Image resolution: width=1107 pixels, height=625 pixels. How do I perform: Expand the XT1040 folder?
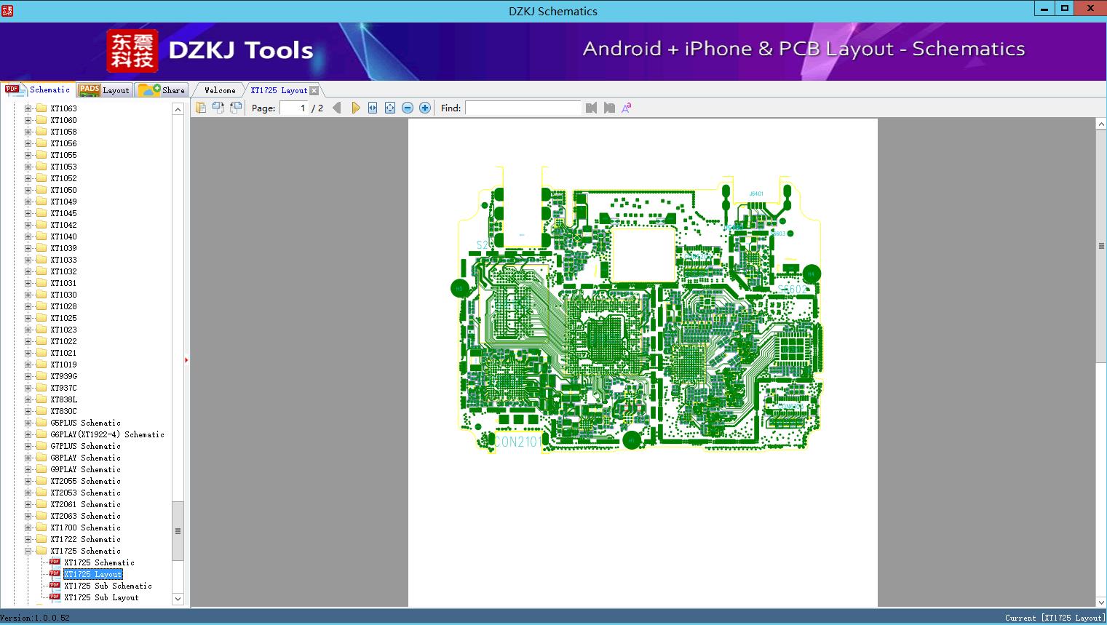point(28,236)
